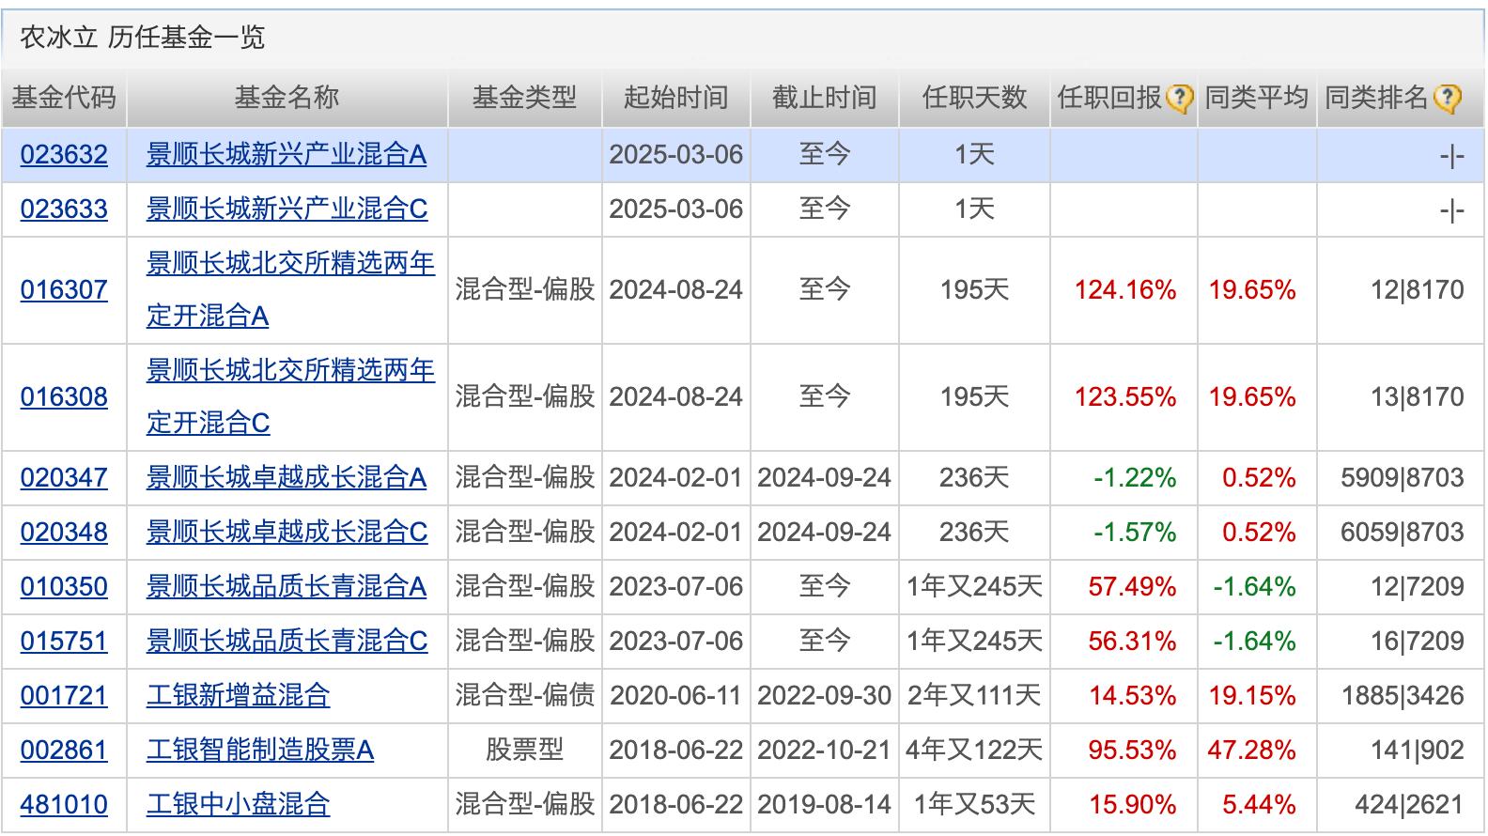Open 景顺长城品质长青混合A fund page
This screenshot has height=836, width=1488.
[x=287, y=586]
